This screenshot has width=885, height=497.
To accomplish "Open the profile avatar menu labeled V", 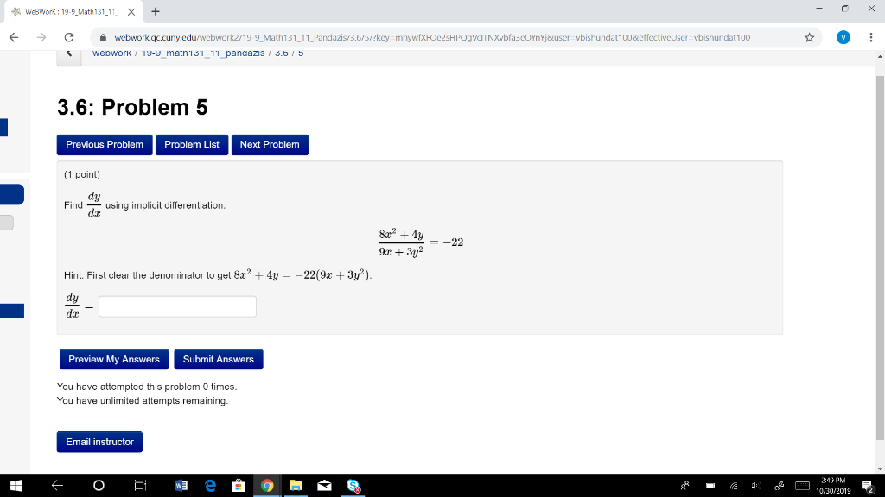I will point(843,38).
